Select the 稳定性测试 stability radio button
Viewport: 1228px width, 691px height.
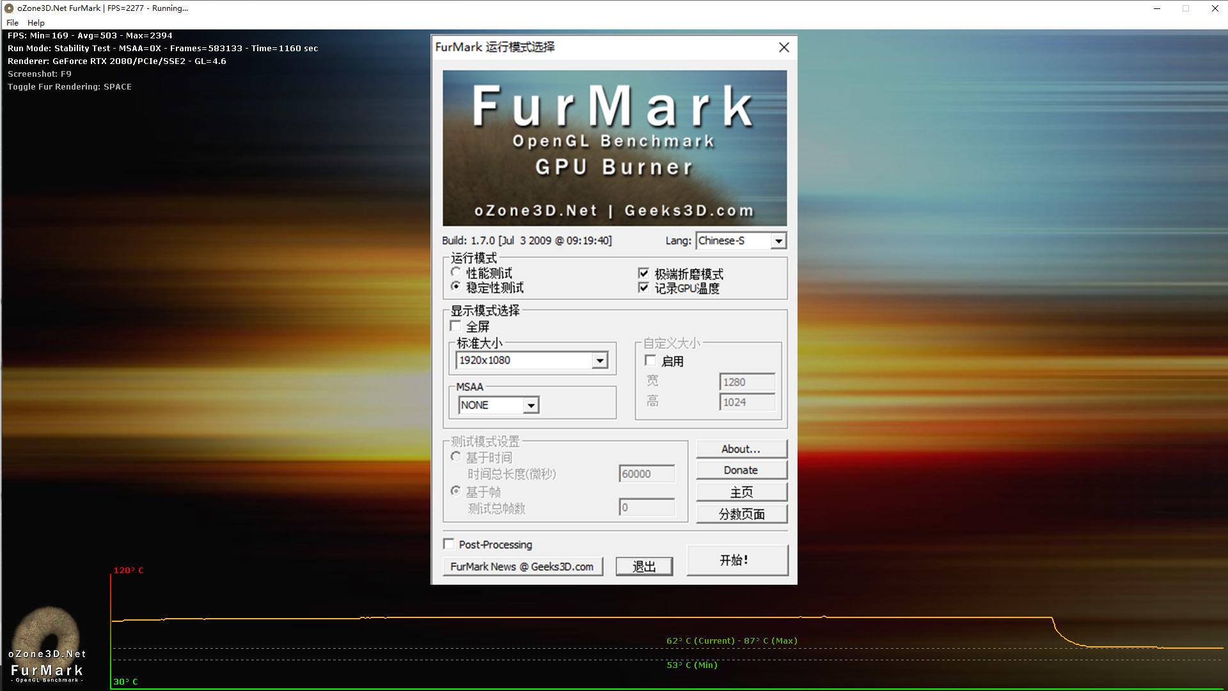pyautogui.click(x=455, y=287)
